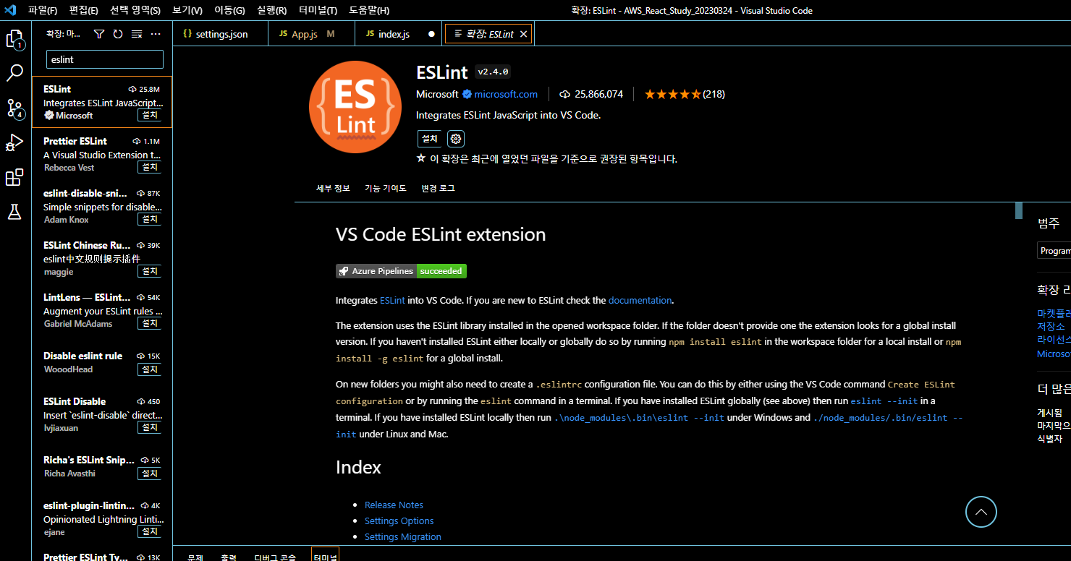Open the Run and Debug view icon
The image size is (1071, 561).
(x=14, y=143)
